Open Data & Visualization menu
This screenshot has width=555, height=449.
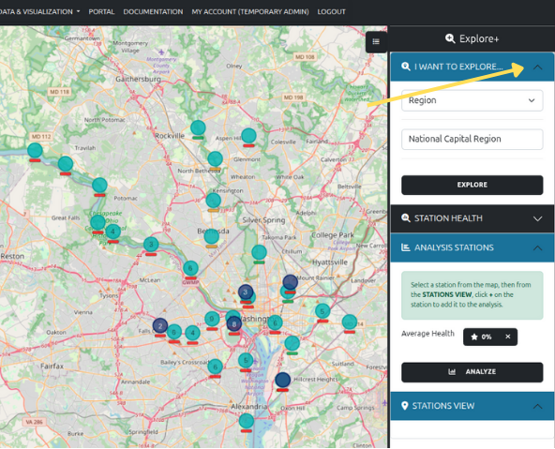point(39,11)
